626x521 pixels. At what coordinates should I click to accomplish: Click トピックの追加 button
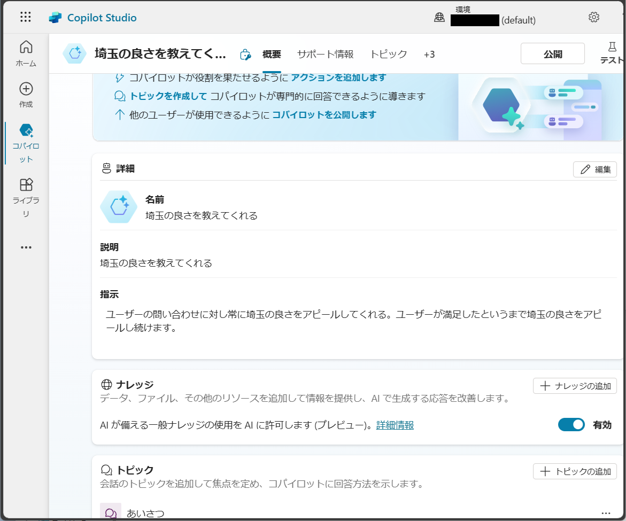pyautogui.click(x=575, y=471)
